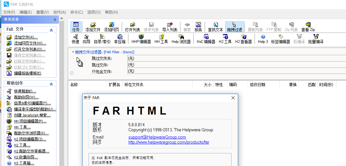The image size is (346, 166).
Task: Collapse the 帮助创作 task group
Action: click(x=51, y=84)
